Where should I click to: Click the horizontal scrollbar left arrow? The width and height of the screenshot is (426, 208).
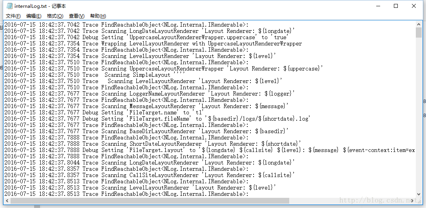[7, 201]
